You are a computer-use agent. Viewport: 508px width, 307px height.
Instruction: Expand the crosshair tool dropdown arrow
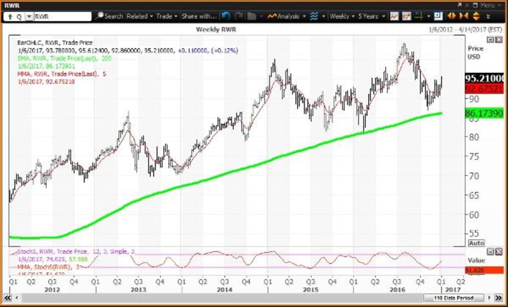pos(429,16)
